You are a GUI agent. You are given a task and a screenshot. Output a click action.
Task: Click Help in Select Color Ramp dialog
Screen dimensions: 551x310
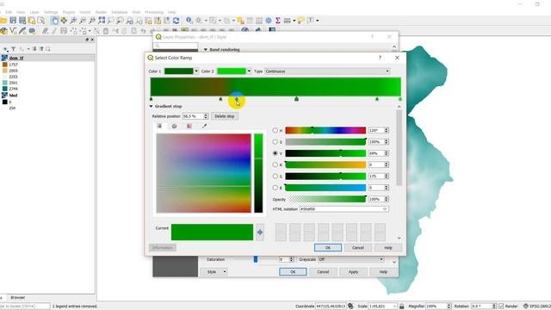[x=388, y=248]
